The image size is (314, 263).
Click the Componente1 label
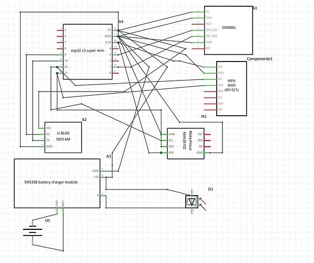click(259, 59)
